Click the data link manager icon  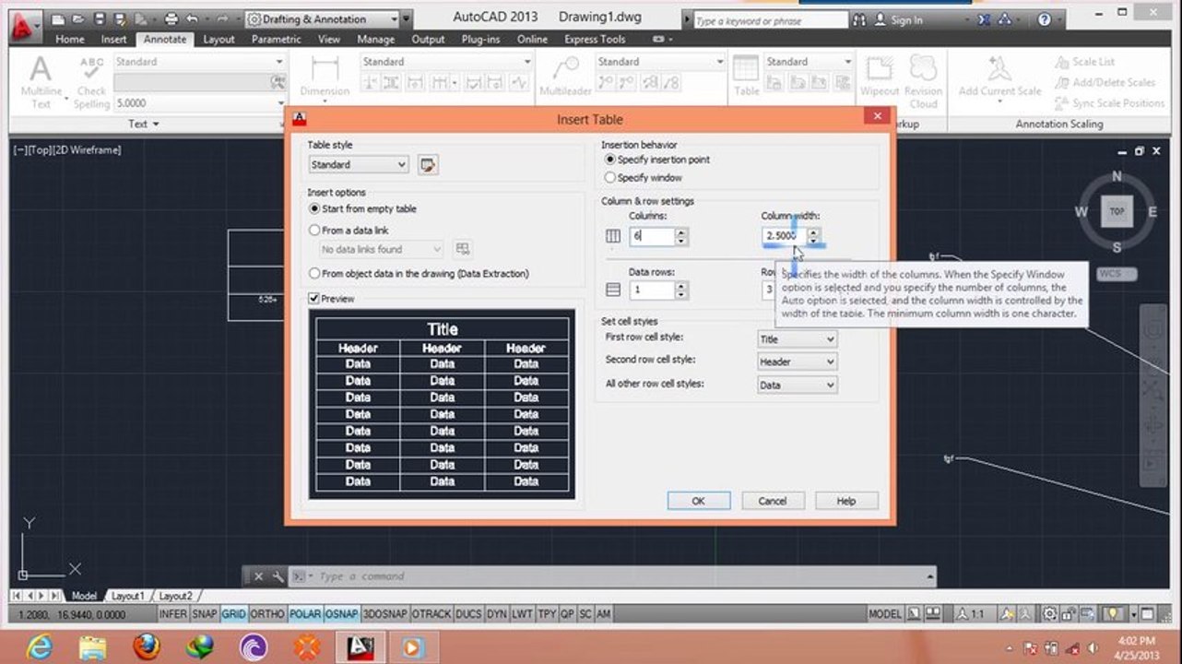[463, 249]
